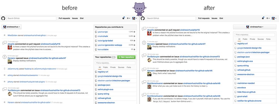Image resolution: width=279 pixels, height=104 pixels.
Task: Expand the plus create-new dropdown in right header
Action: click(268, 18)
